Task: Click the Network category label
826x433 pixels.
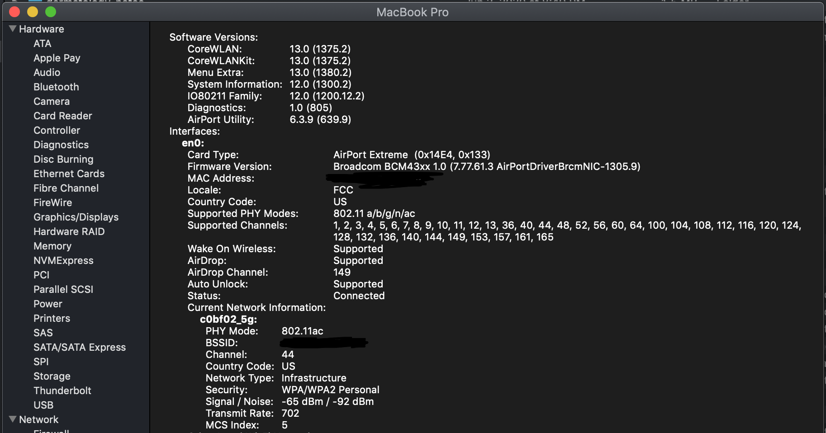Action: pos(39,419)
